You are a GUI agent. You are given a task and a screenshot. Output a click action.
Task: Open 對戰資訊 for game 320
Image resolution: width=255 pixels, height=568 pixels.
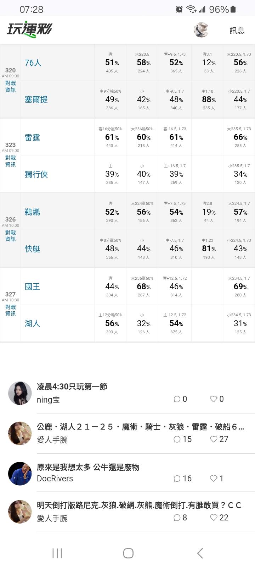click(10, 87)
